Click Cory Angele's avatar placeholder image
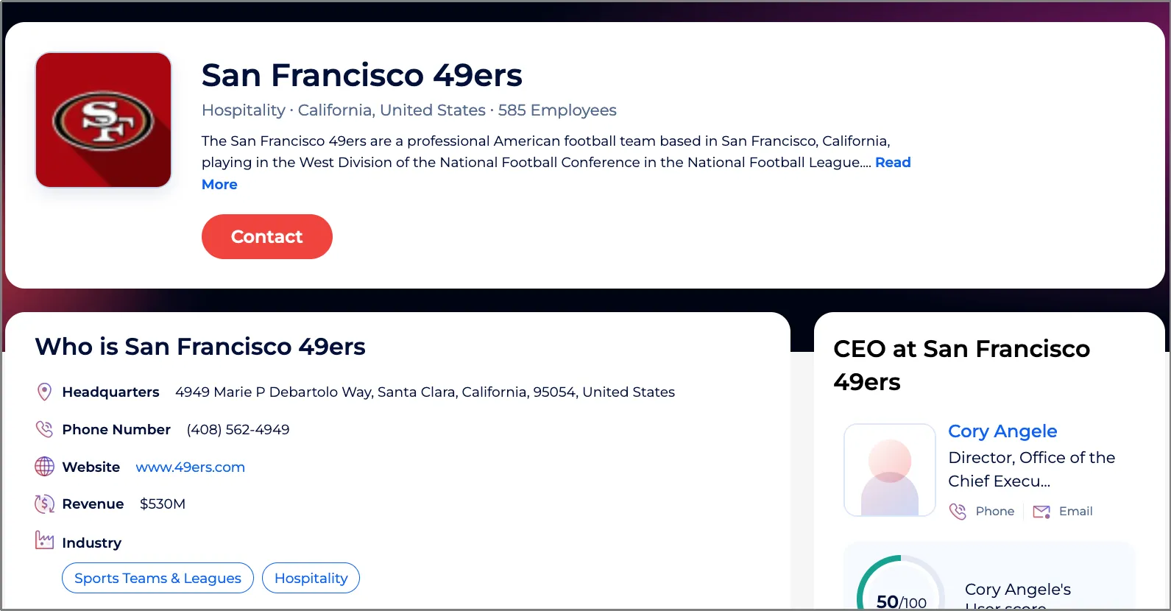 tap(889, 470)
